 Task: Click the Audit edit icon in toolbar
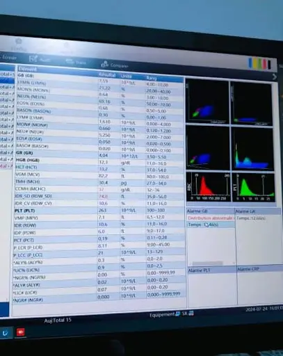click(33, 58)
